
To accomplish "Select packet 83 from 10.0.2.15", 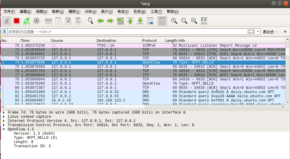I will (143, 101).
